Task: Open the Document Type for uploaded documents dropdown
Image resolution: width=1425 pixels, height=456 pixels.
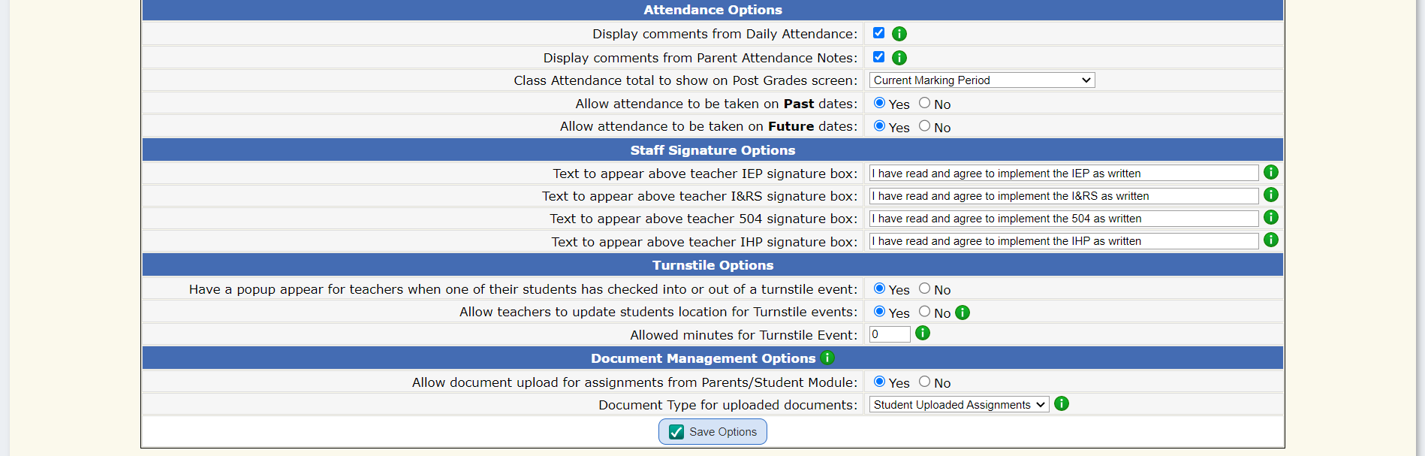Action: point(958,404)
